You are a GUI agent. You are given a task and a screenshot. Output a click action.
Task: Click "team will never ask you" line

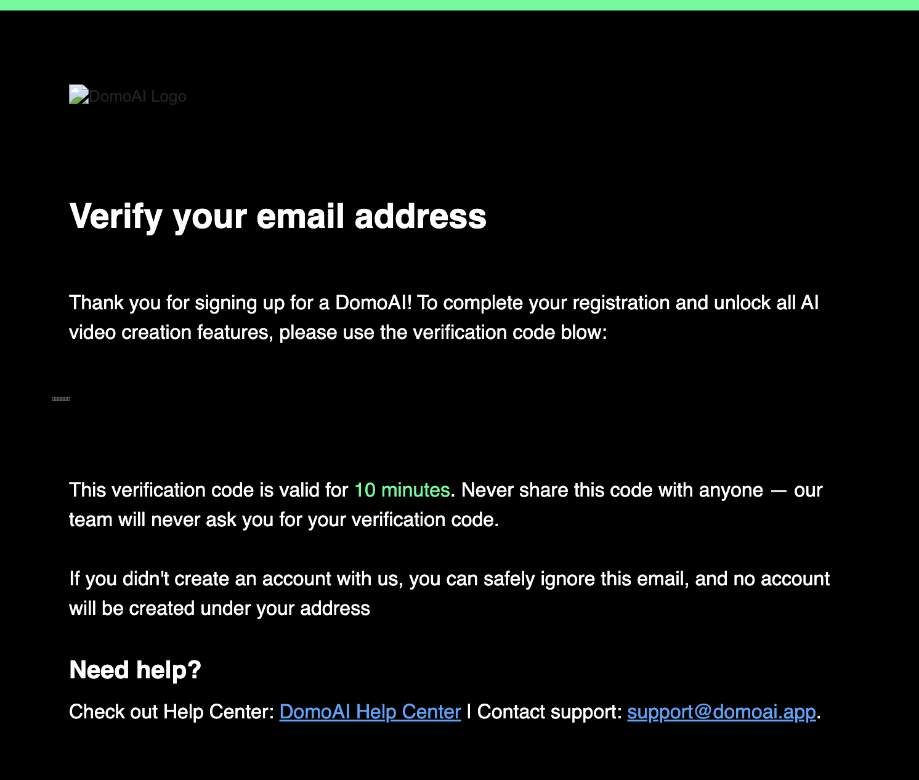[x=284, y=520]
